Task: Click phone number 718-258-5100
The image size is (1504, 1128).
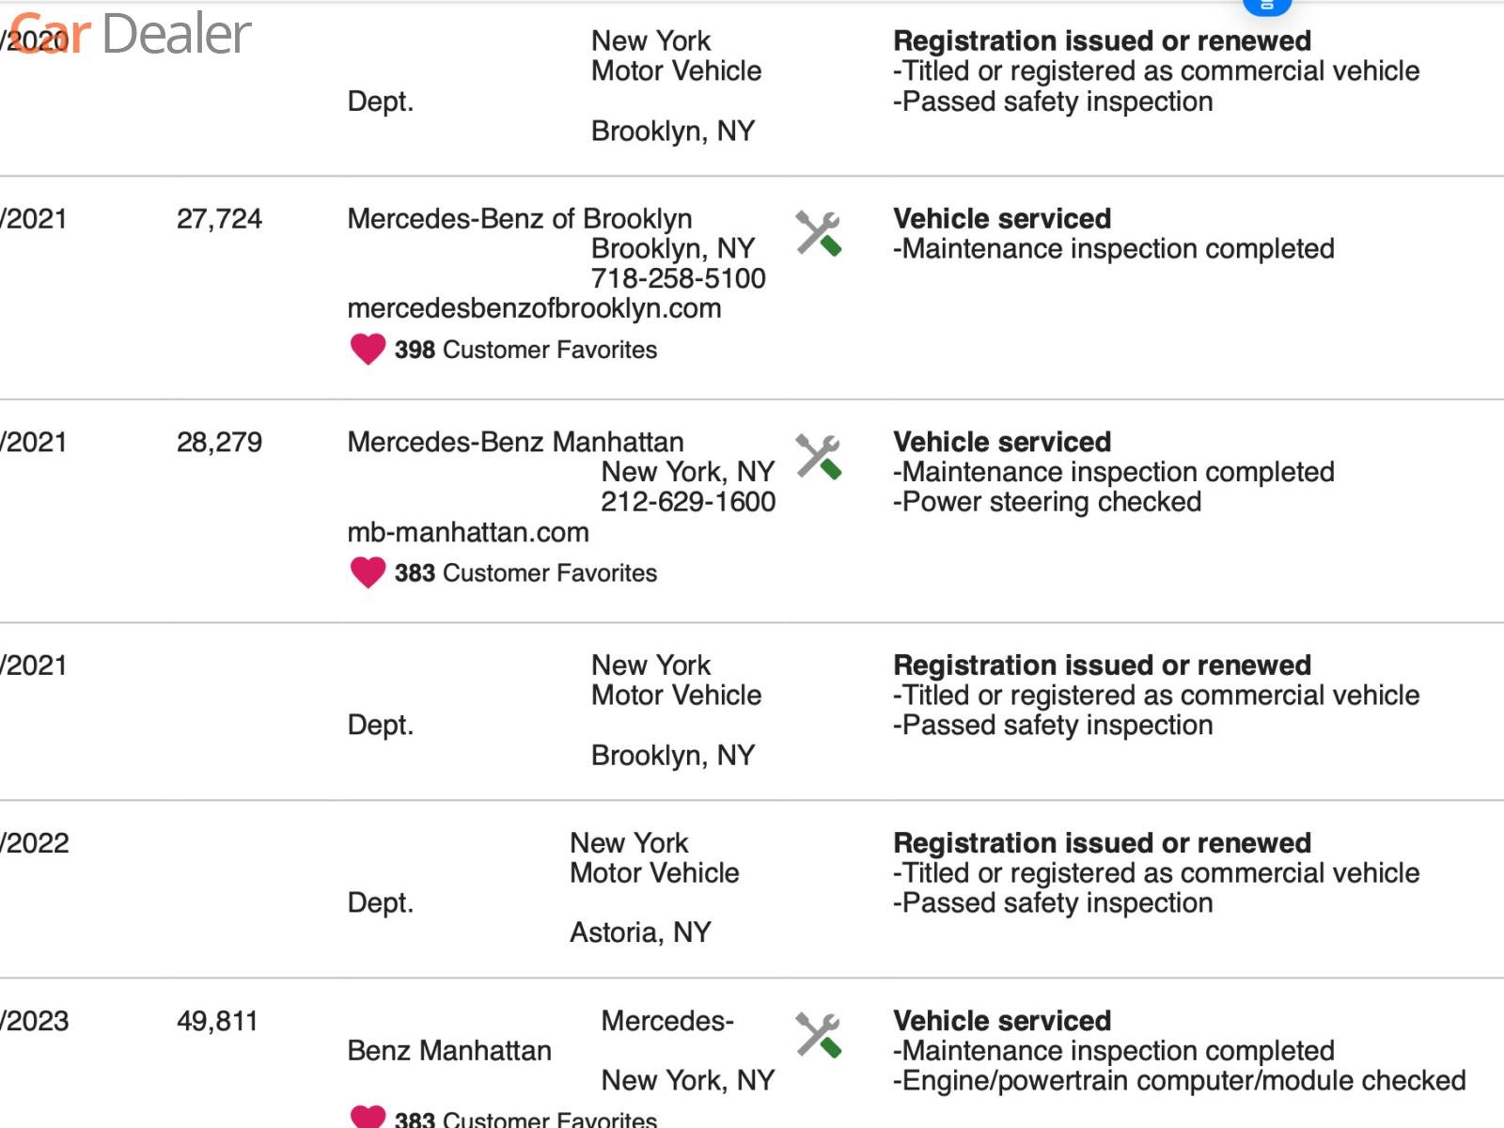Action: point(678,278)
